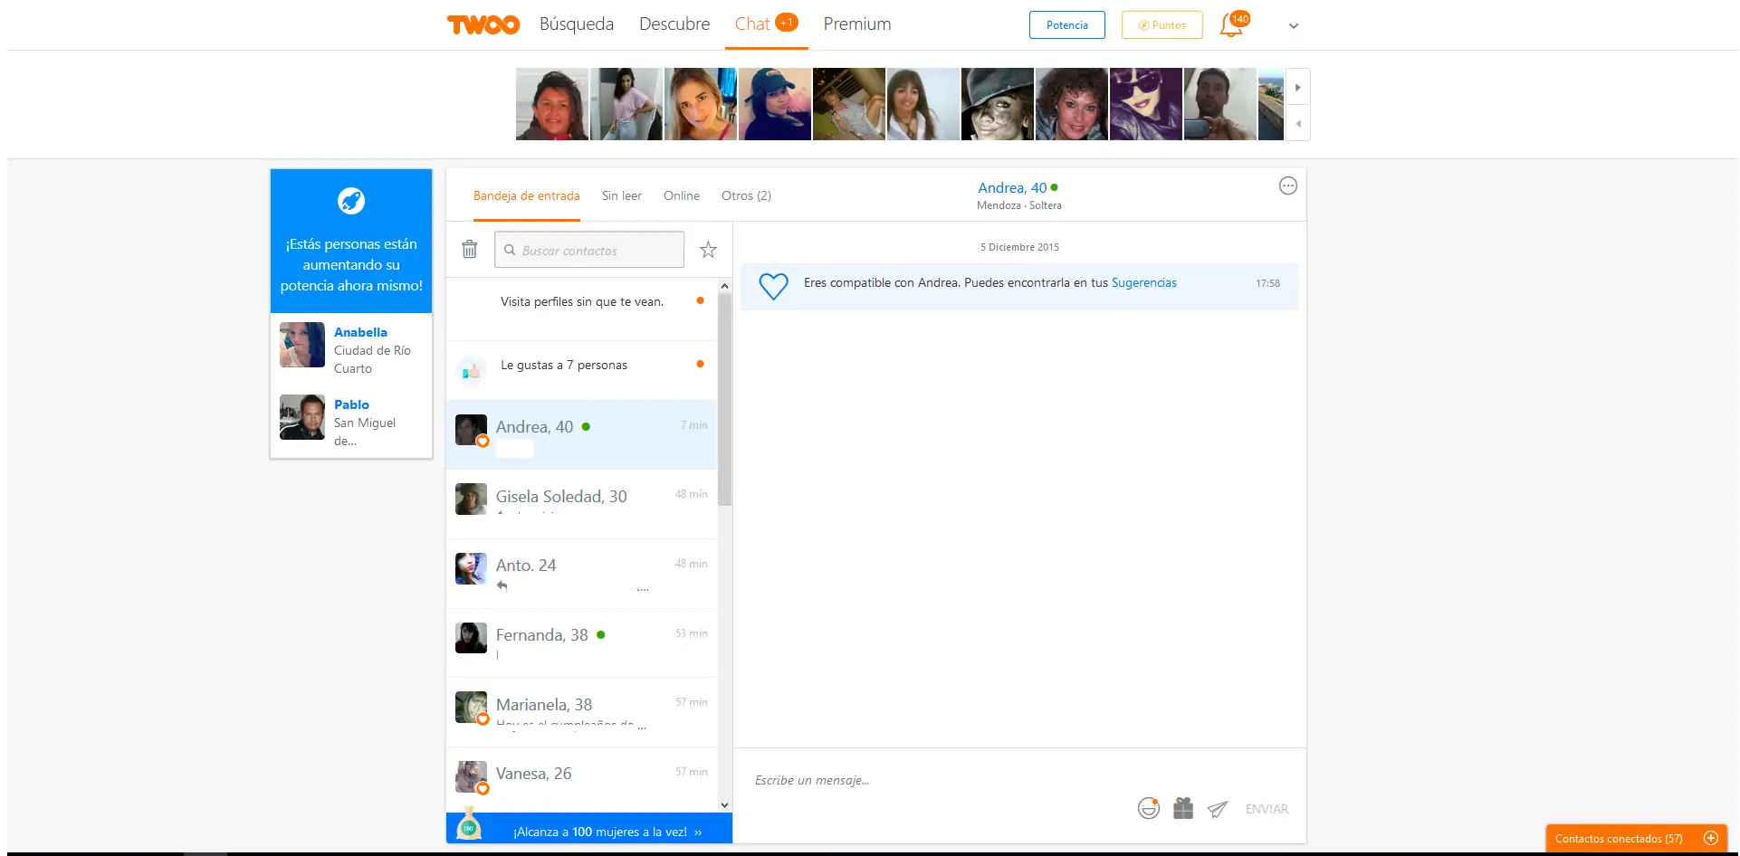Click Gisela Soledad's avatar
This screenshot has height=856, width=1740.
(471, 499)
